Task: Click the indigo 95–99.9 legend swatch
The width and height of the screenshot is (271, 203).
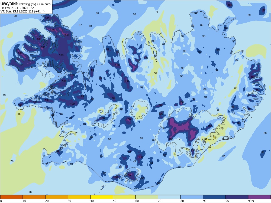Action: point(237,197)
